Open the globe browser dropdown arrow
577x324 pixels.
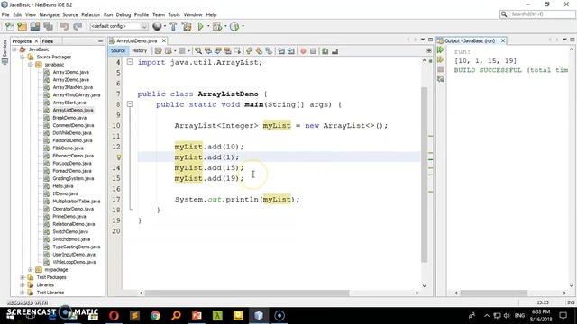click(164, 26)
